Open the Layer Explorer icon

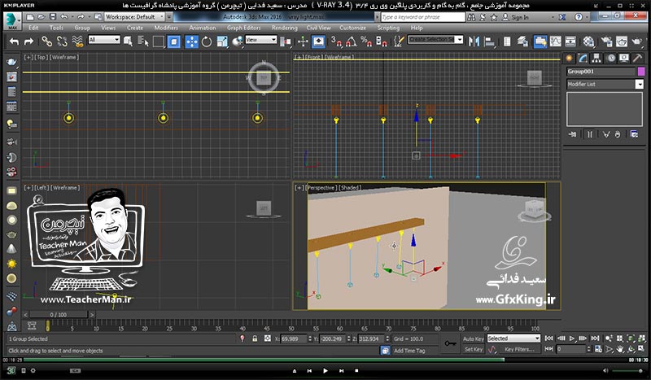[x=522, y=41]
